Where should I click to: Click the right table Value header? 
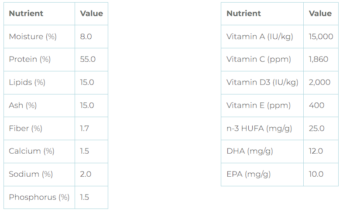point(320,13)
